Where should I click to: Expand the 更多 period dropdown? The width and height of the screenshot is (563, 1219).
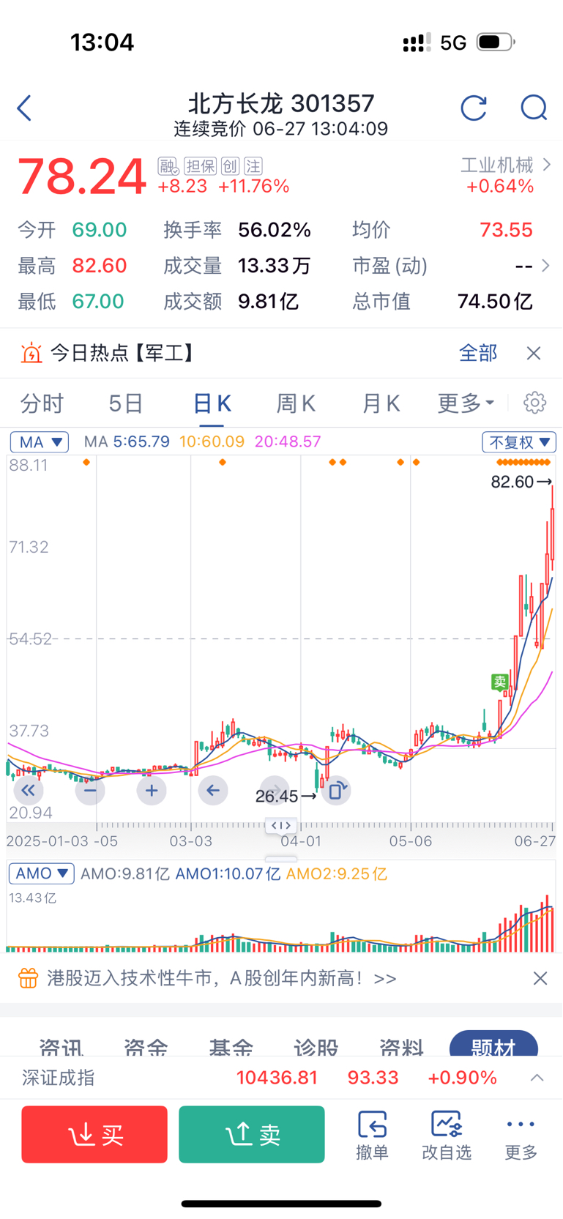tap(466, 403)
